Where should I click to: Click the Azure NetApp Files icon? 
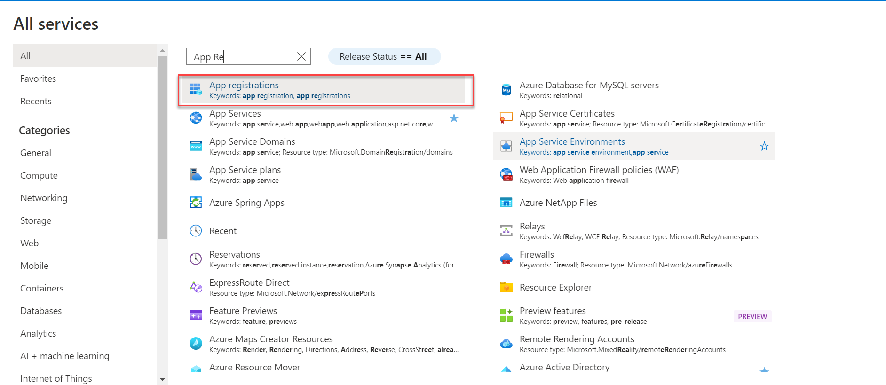[506, 203]
